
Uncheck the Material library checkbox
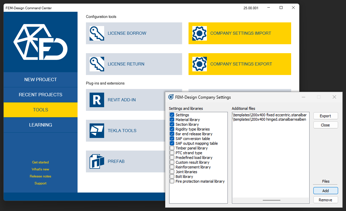pos(172,120)
